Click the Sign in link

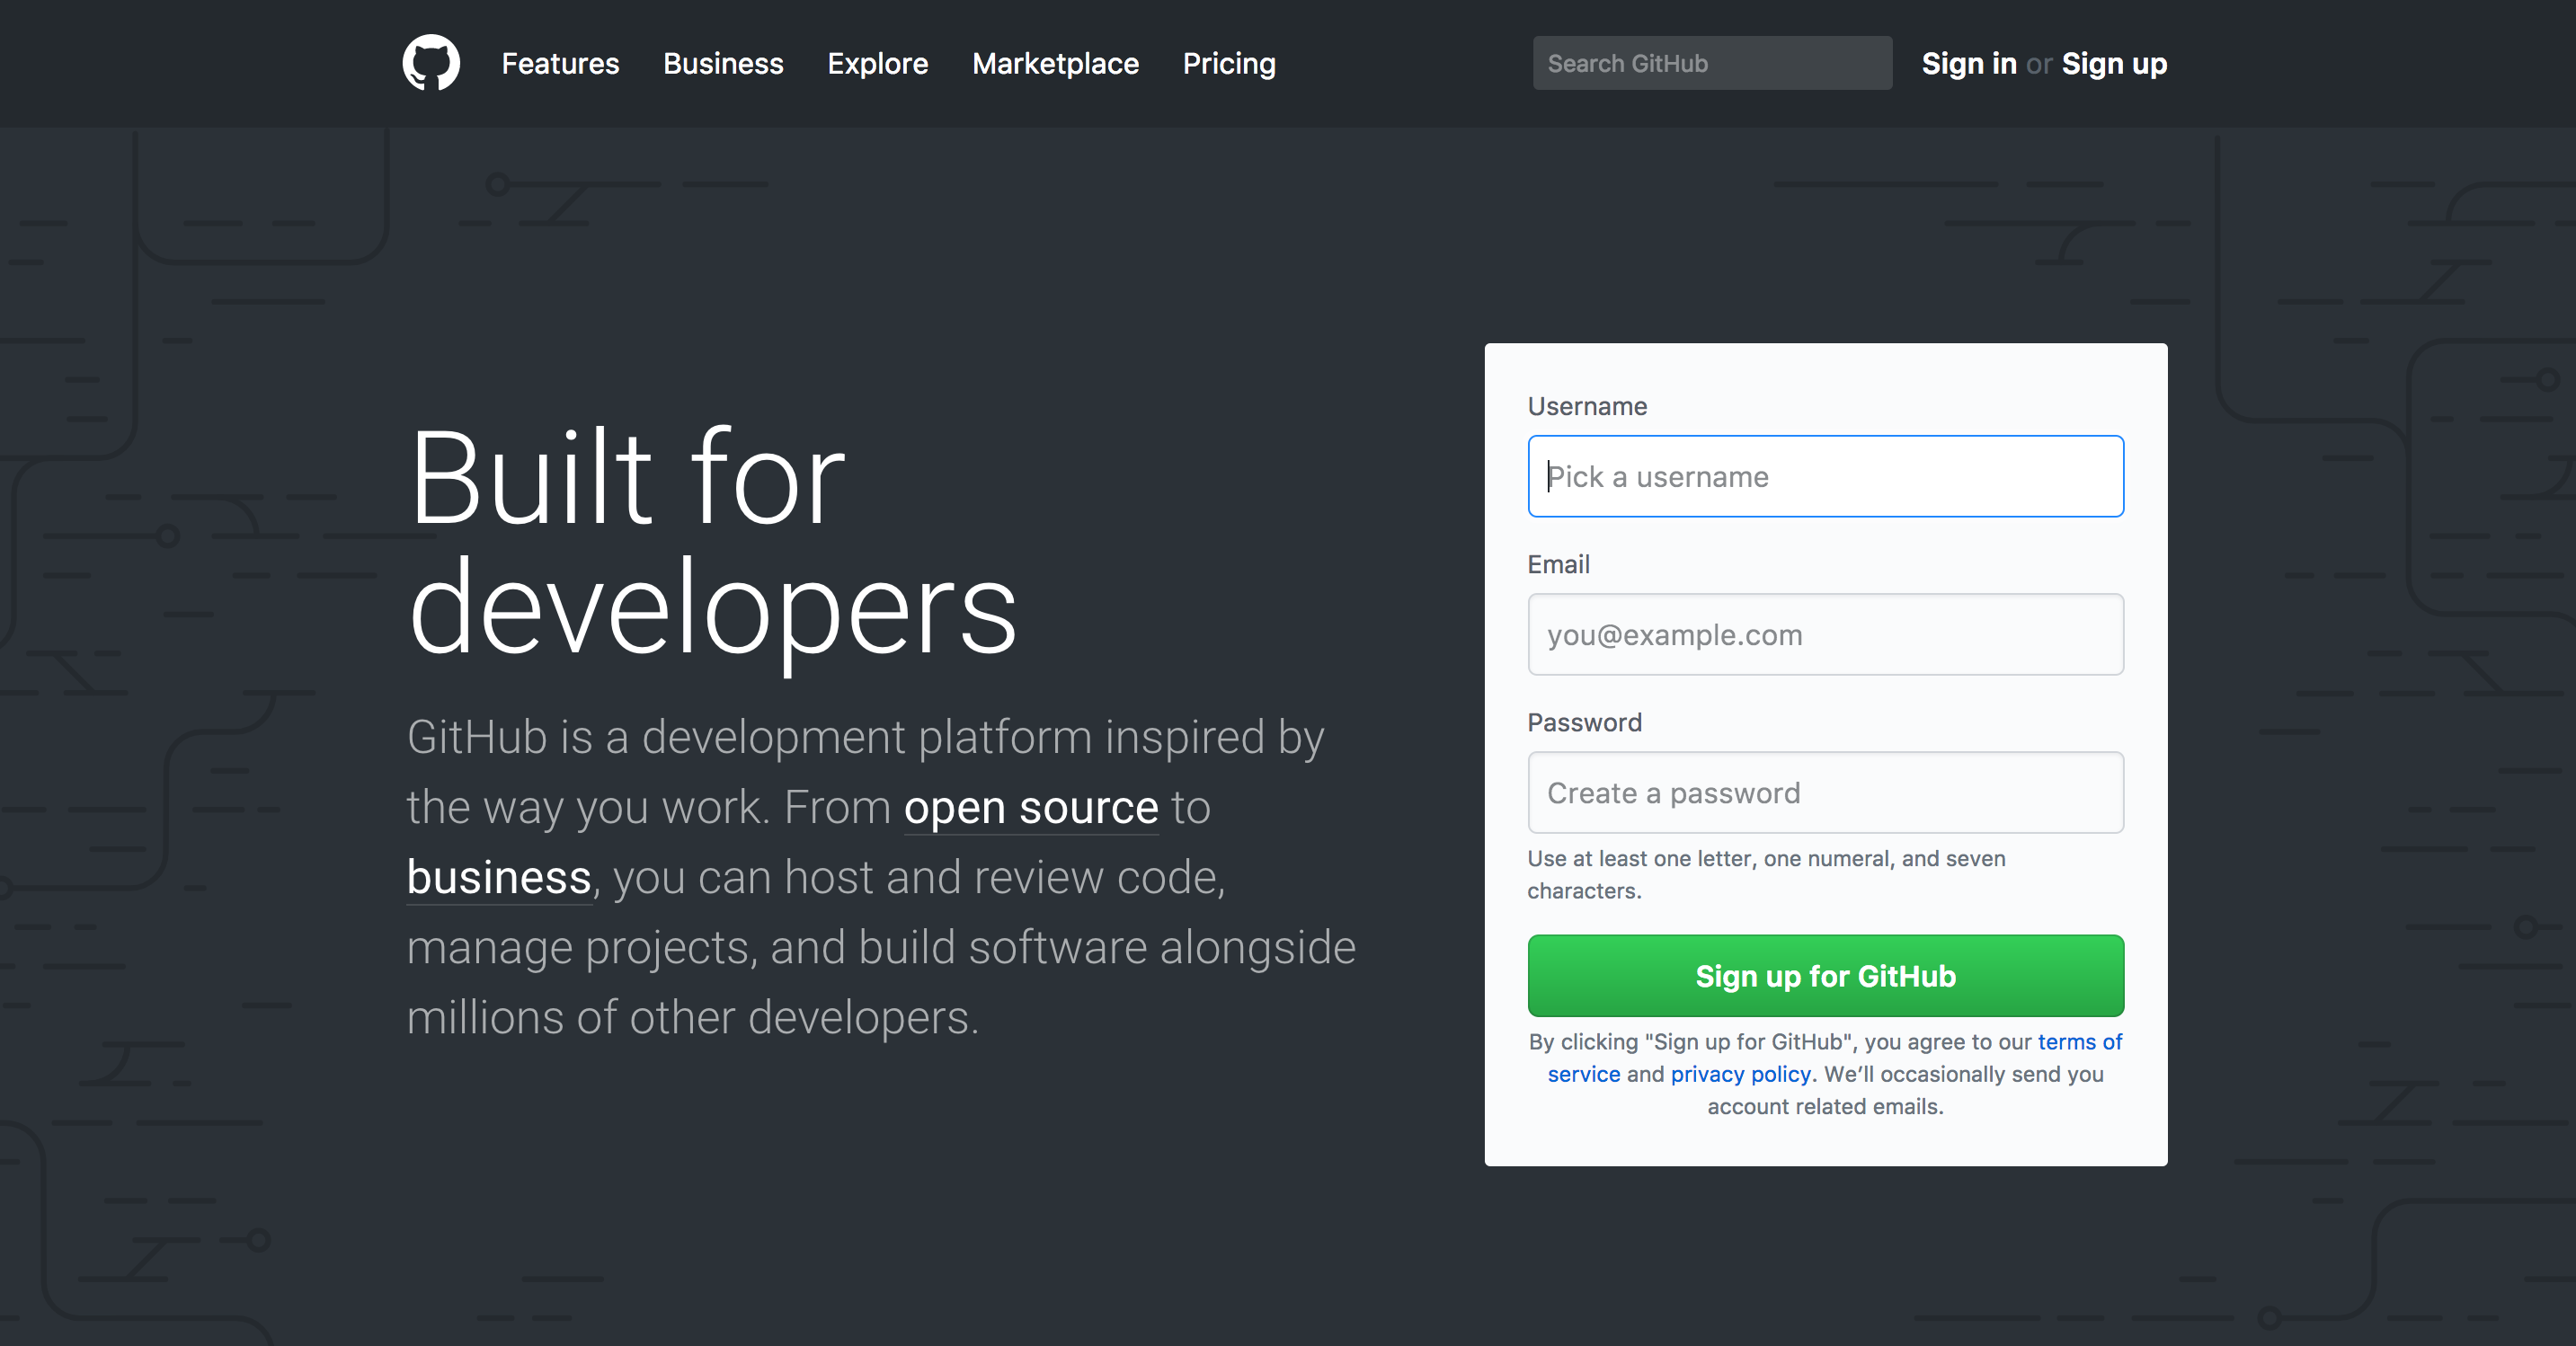(x=1969, y=64)
